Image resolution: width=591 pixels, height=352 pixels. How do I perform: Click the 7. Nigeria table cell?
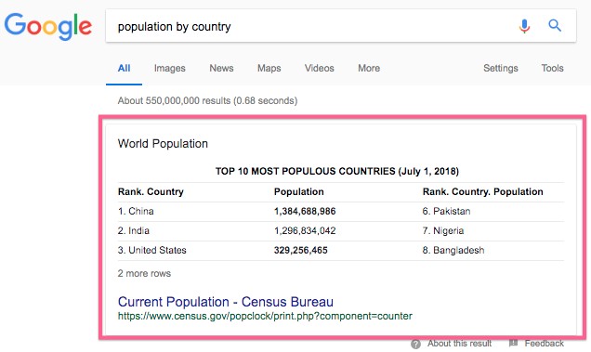pos(443,230)
